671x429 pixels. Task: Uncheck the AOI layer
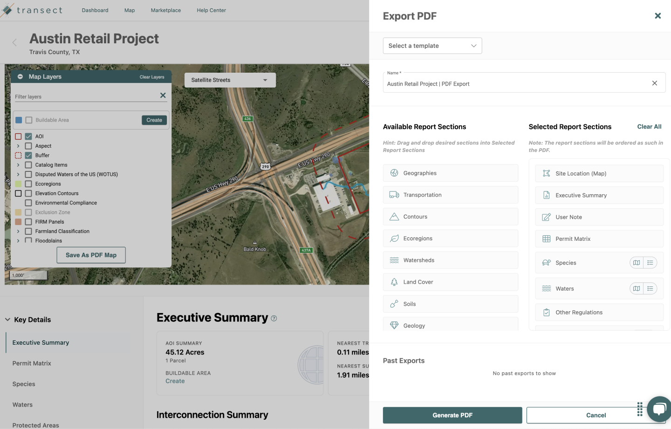click(x=29, y=136)
